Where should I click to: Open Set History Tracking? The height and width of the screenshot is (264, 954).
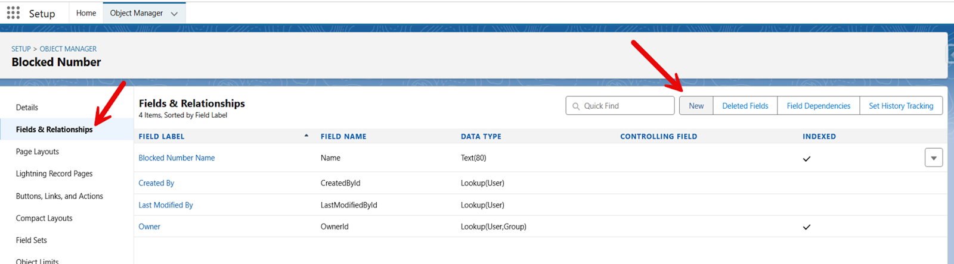[901, 106]
